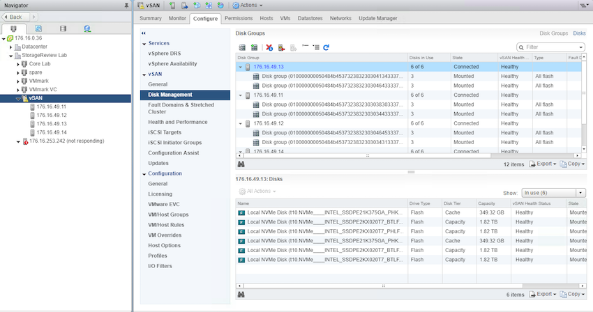Open the Datastores tab

(310, 18)
